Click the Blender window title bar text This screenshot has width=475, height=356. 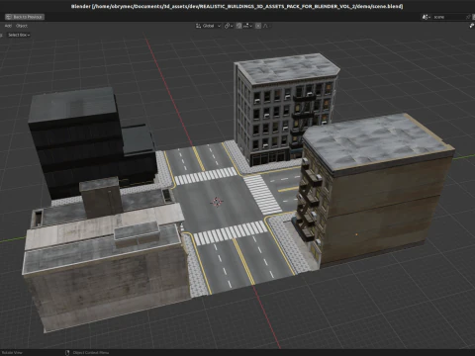237,6
